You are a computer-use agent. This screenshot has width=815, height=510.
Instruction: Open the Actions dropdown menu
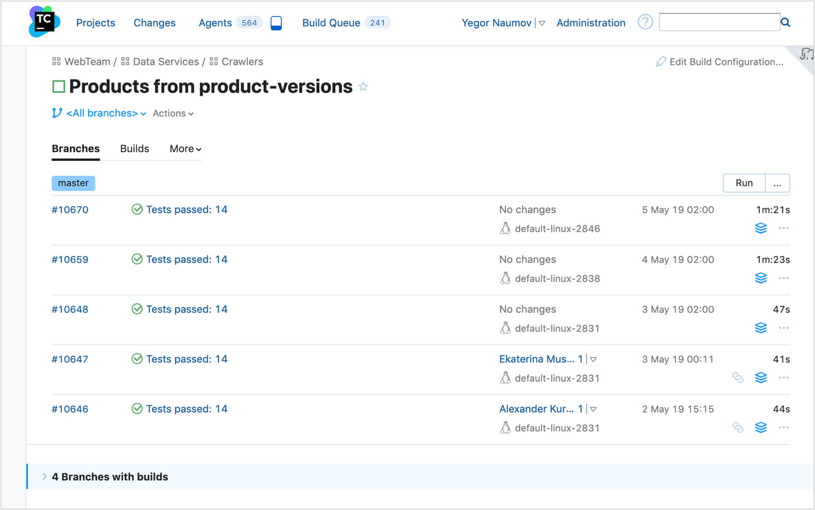(x=173, y=113)
